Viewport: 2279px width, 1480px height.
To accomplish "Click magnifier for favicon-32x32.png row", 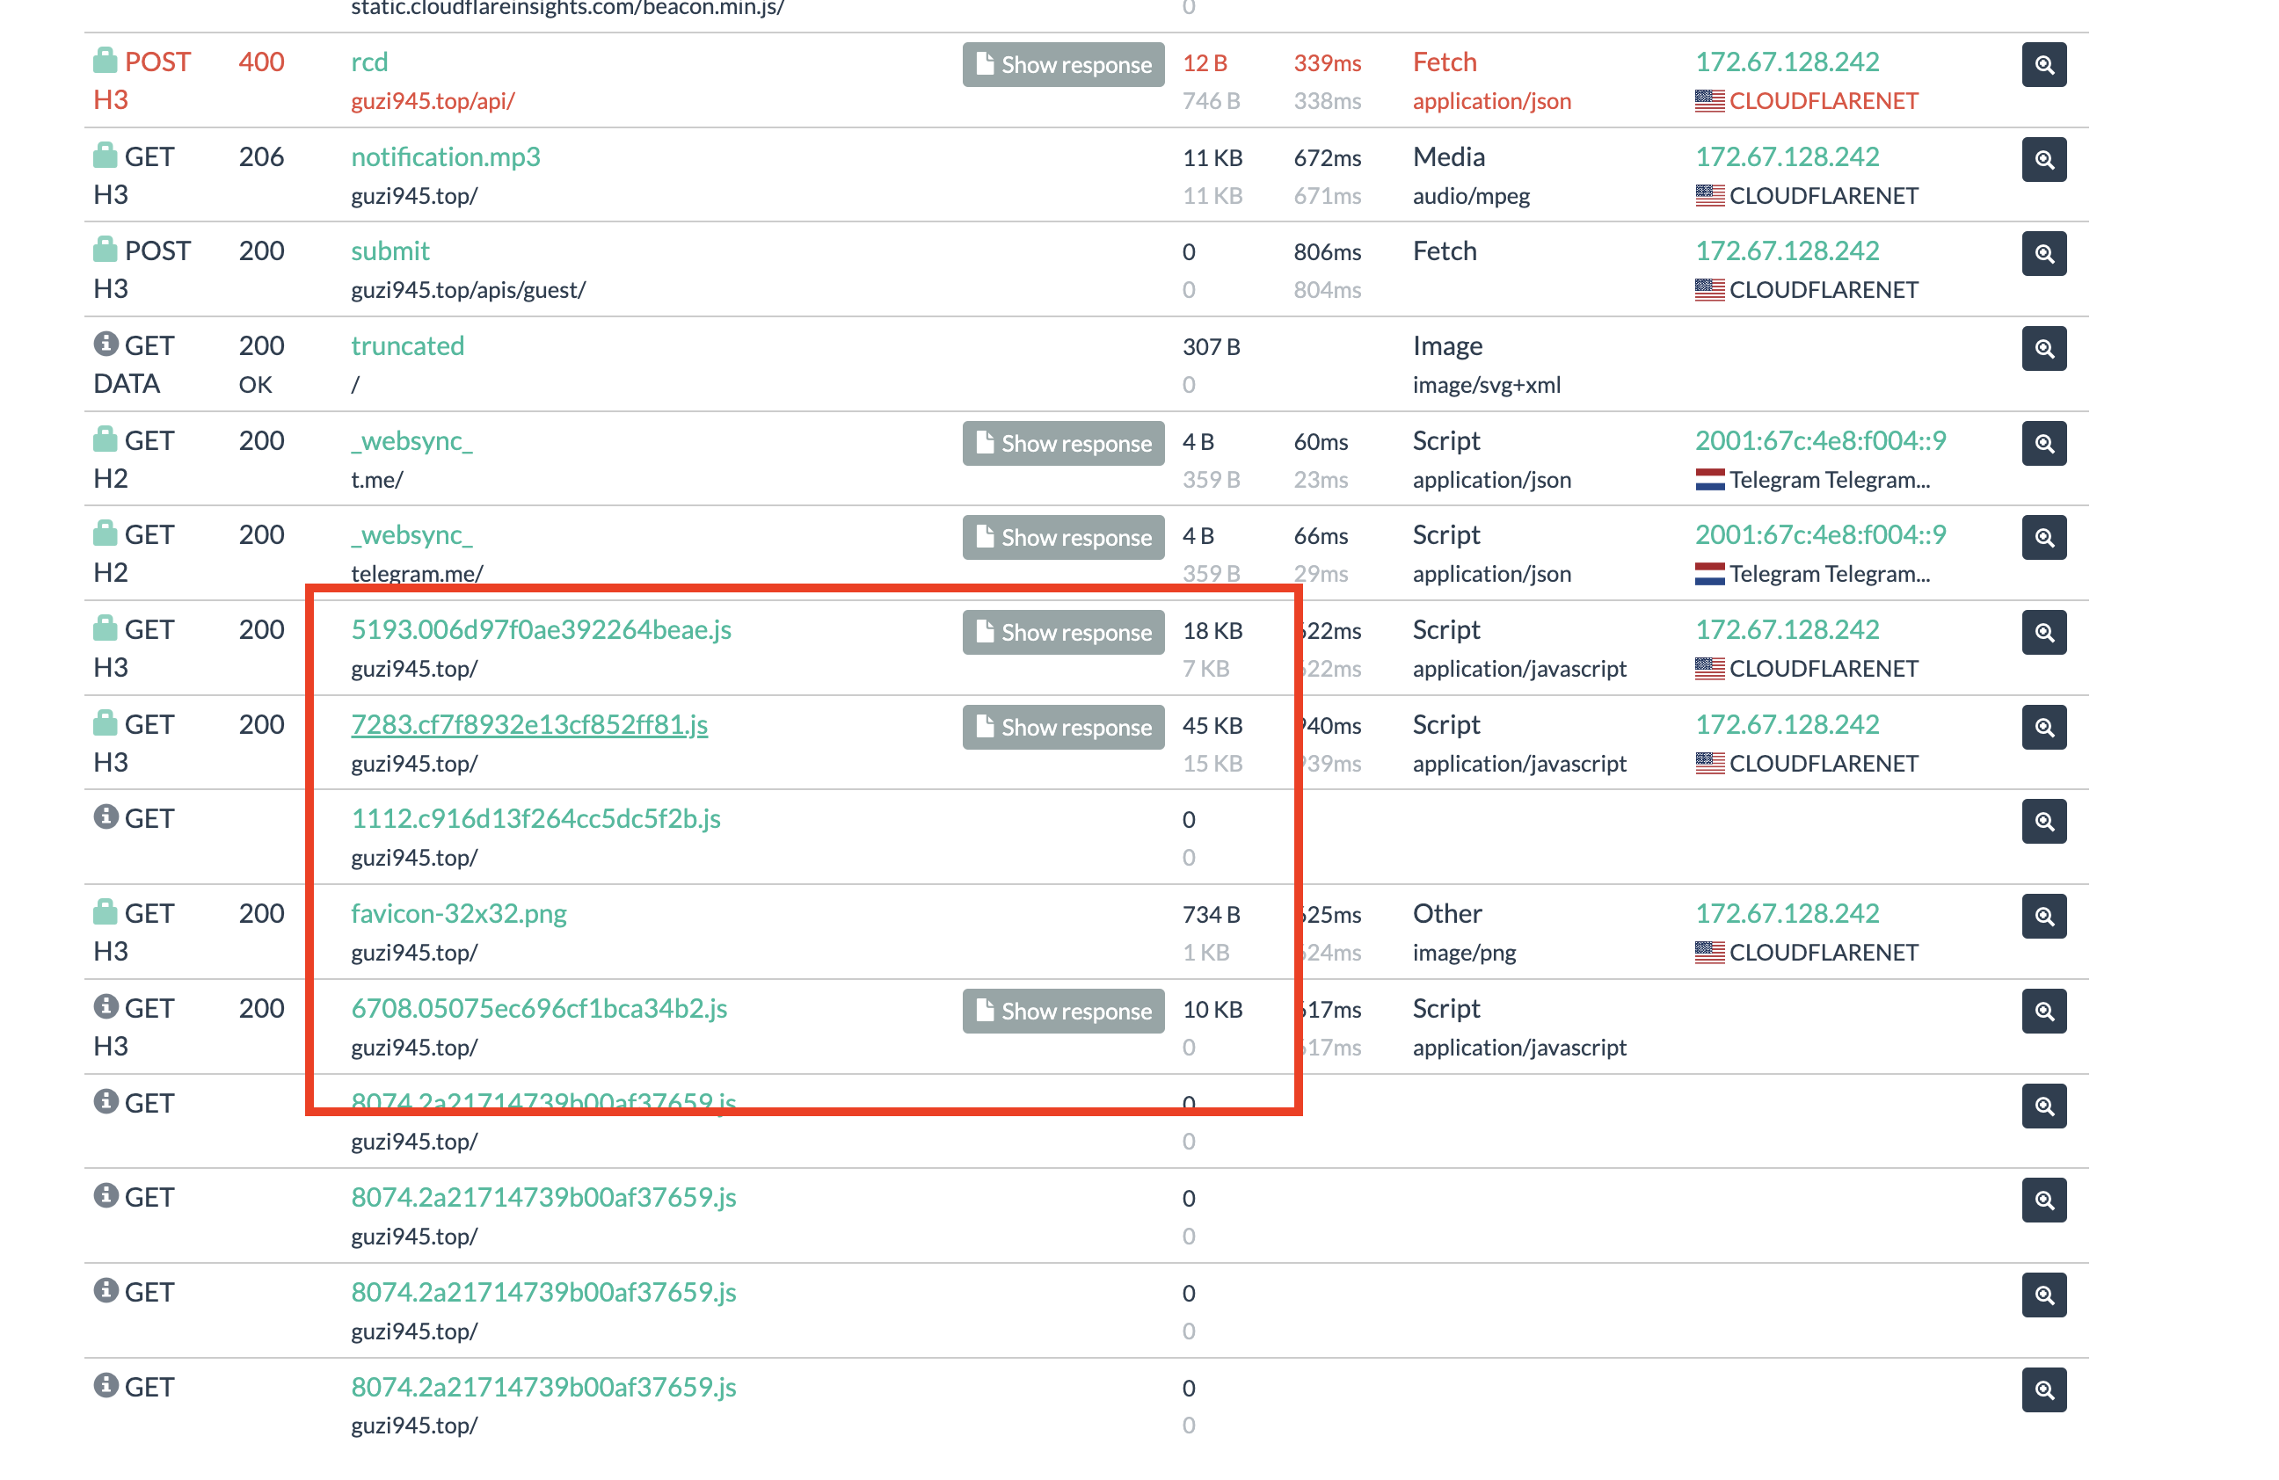I will pyautogui.click(x=2043, y=916).
